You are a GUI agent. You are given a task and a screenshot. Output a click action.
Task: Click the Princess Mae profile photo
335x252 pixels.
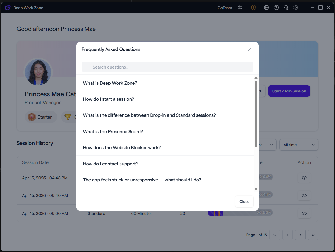point(38,72)
